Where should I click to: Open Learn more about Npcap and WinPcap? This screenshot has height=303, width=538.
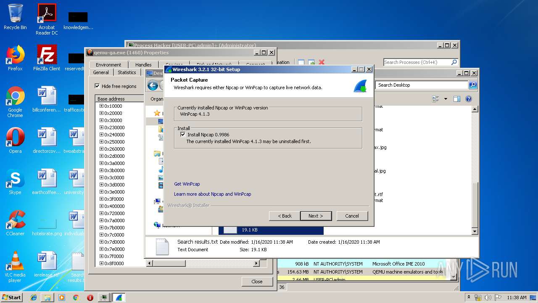(x=213, y=194)
